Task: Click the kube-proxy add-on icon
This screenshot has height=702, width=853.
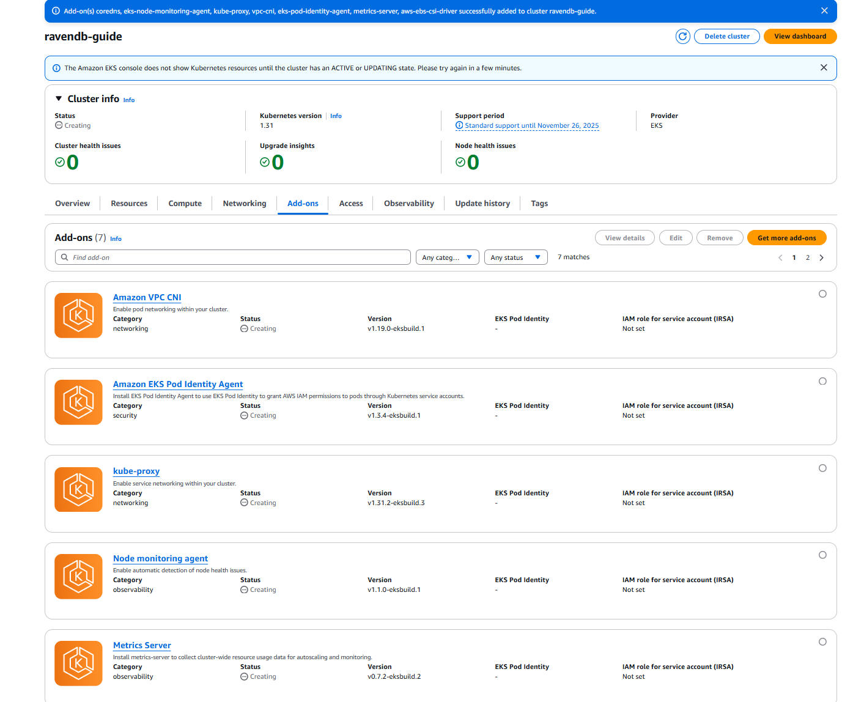Action: point(78,490)
